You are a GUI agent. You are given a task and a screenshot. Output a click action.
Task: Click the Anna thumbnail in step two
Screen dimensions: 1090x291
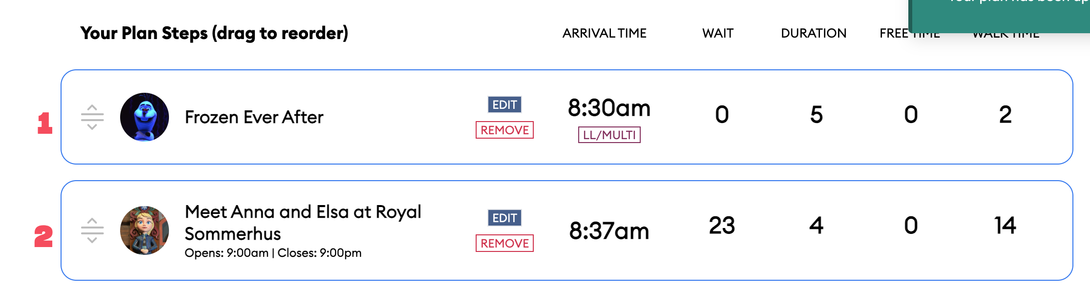(145, 230)
